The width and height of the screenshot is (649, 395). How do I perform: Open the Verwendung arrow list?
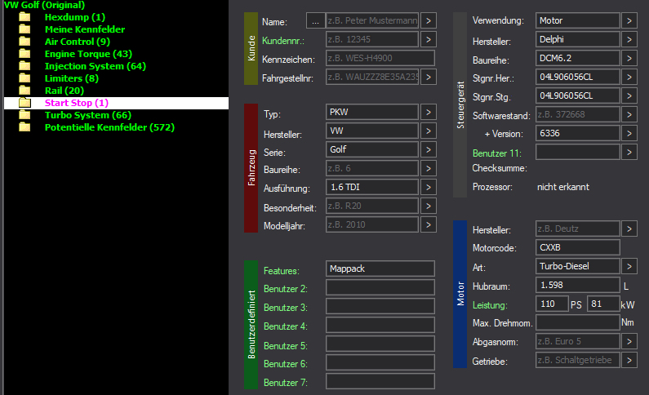[629, 20]
